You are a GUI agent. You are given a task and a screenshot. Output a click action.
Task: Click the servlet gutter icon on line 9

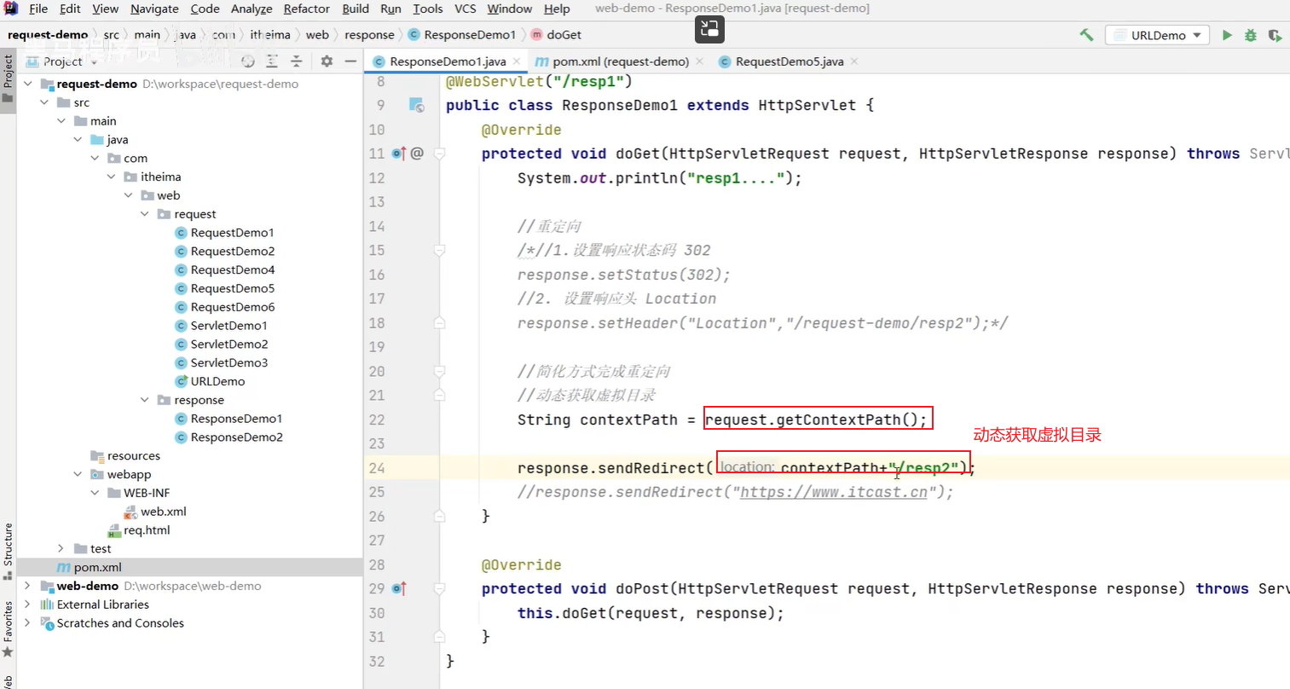(416, 105)
